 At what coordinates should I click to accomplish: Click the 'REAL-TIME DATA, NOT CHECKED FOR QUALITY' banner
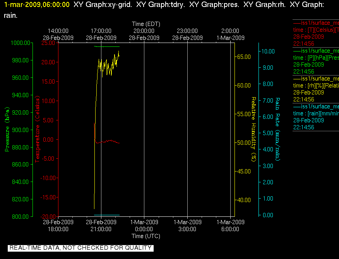tap(80, 248)
